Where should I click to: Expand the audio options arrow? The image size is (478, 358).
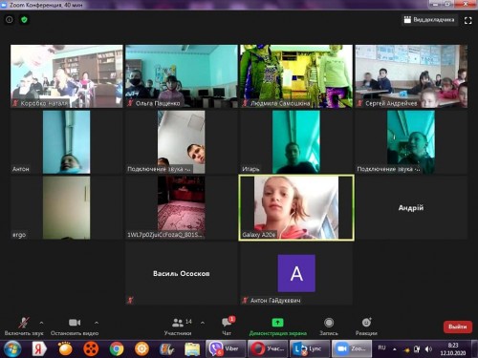click(41, 323)
